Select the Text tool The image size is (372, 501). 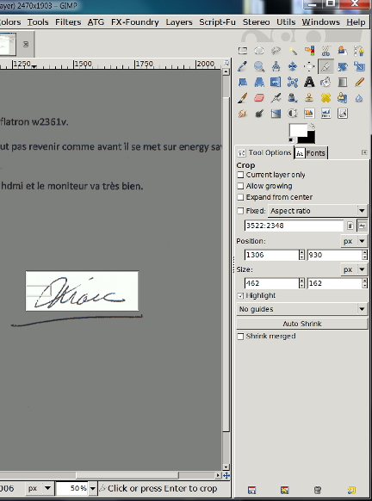309,82
